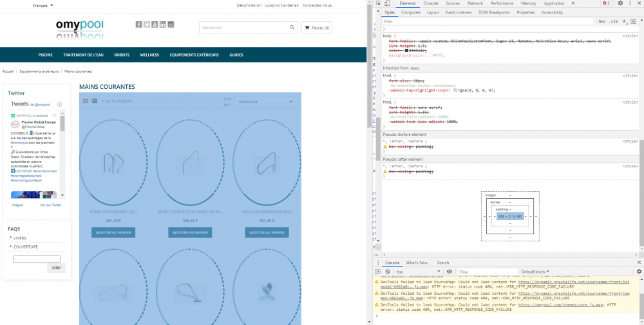
Task: Click the Facebook icon in site header
Action: [138, 24]
